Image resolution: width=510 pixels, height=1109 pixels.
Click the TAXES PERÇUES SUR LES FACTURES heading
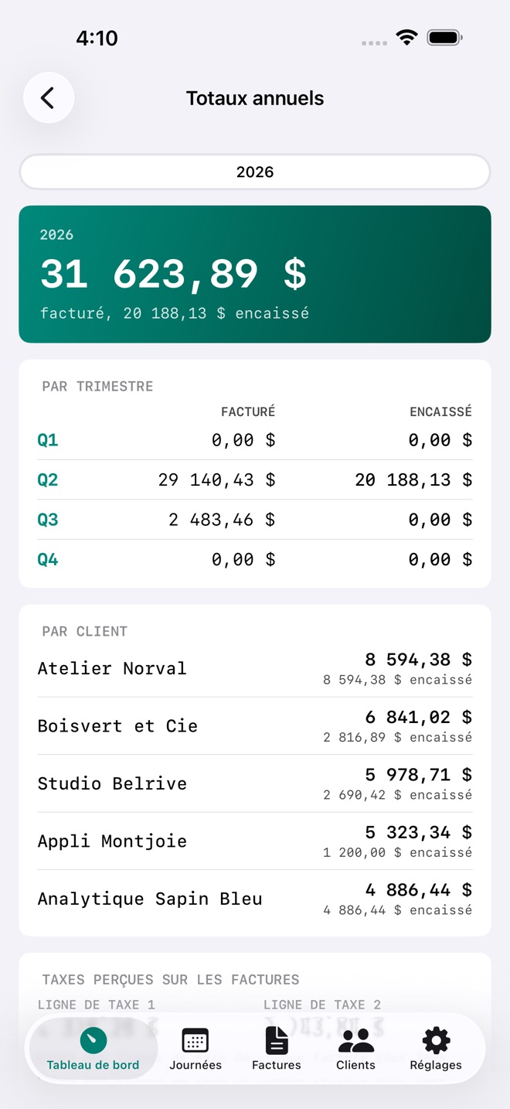[171, 980]
